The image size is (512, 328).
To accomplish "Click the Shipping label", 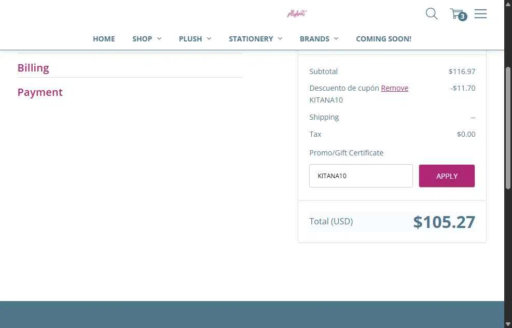I will 324,117.
